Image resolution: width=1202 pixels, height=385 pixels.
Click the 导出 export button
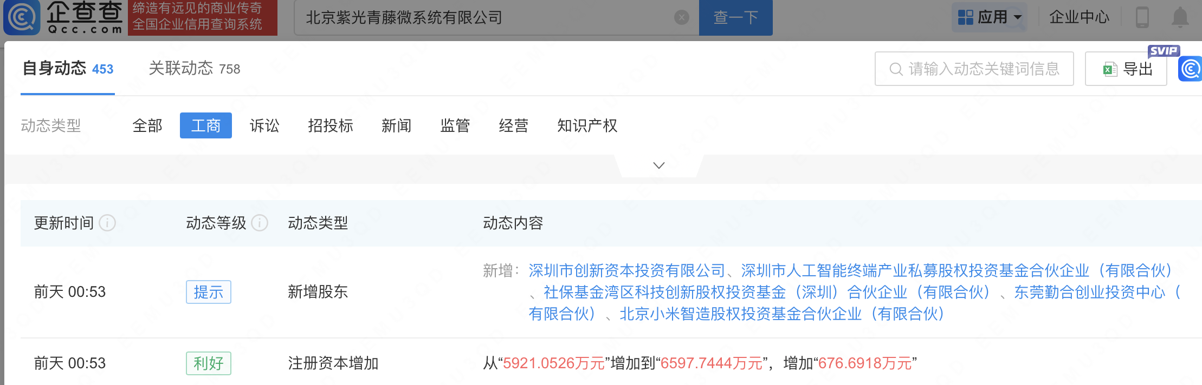(1126, 69)
